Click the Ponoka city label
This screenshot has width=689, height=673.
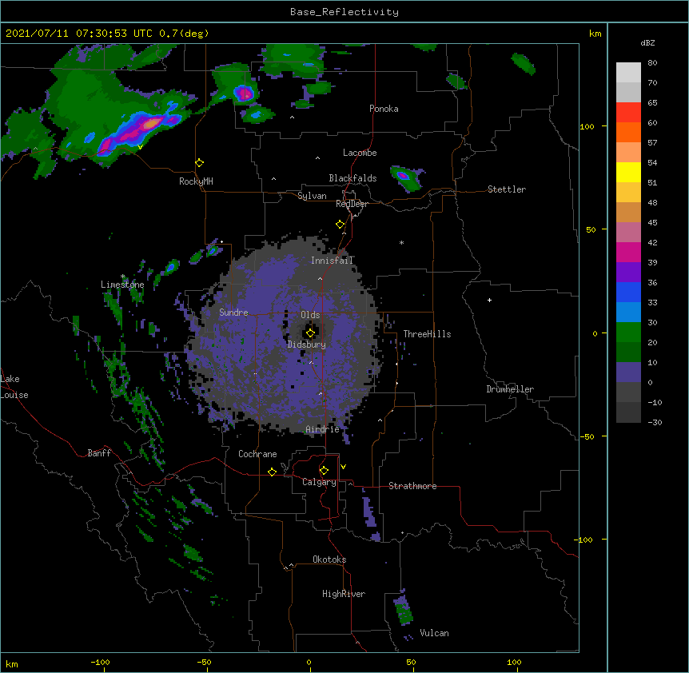(x=384, y=109)
